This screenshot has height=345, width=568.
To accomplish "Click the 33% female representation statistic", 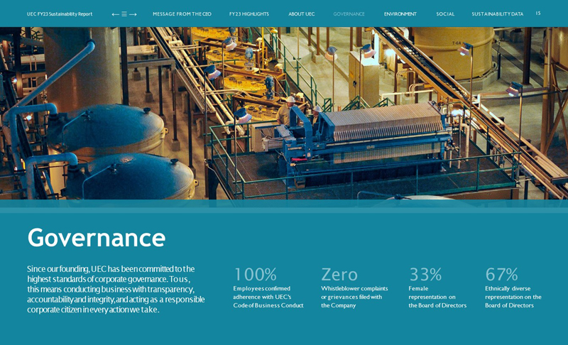I will coord(425,275).
